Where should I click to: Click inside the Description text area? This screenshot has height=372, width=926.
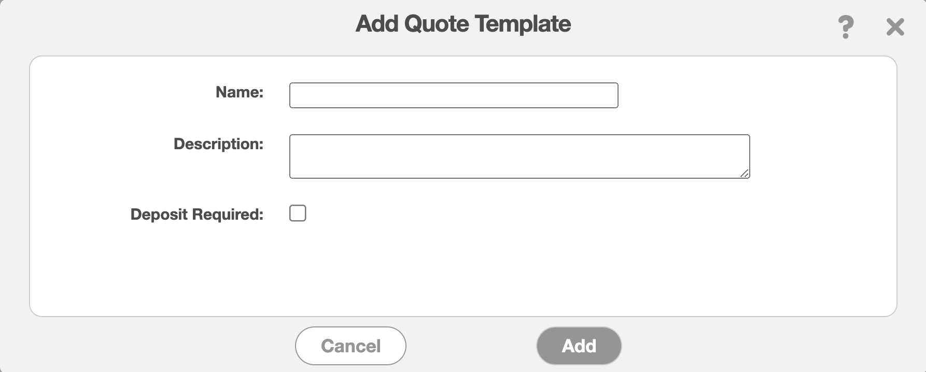pyautogui.click(x=519, y=156)
